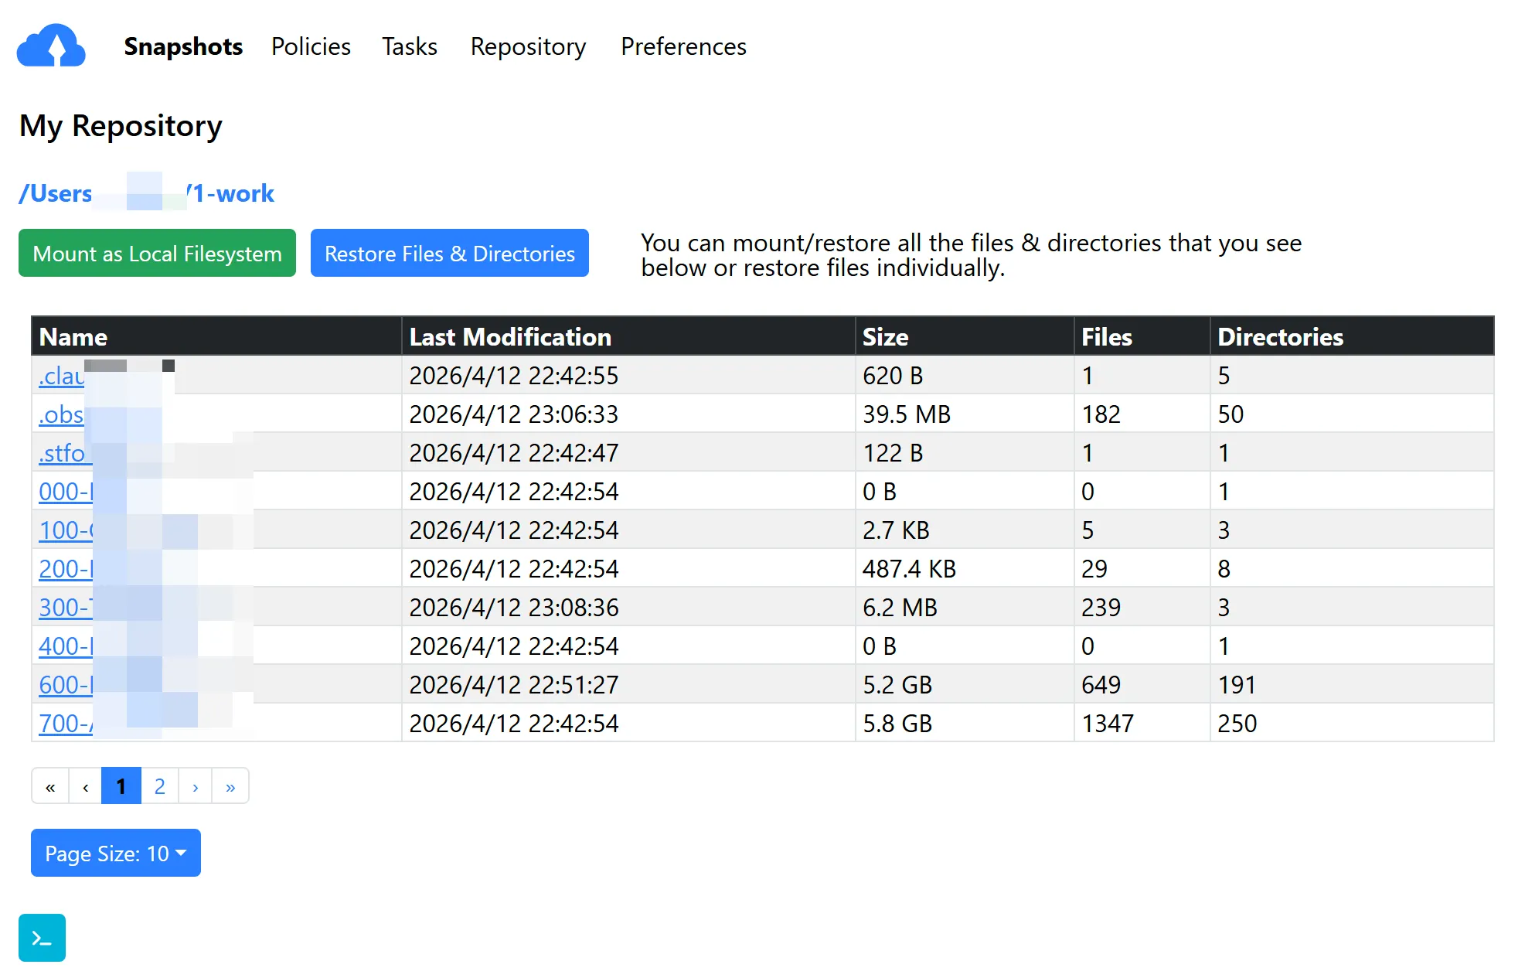Viewport: 1525px width, 978px height.
Task: Sort table by Size column header
Action: (x=885, y=337)
